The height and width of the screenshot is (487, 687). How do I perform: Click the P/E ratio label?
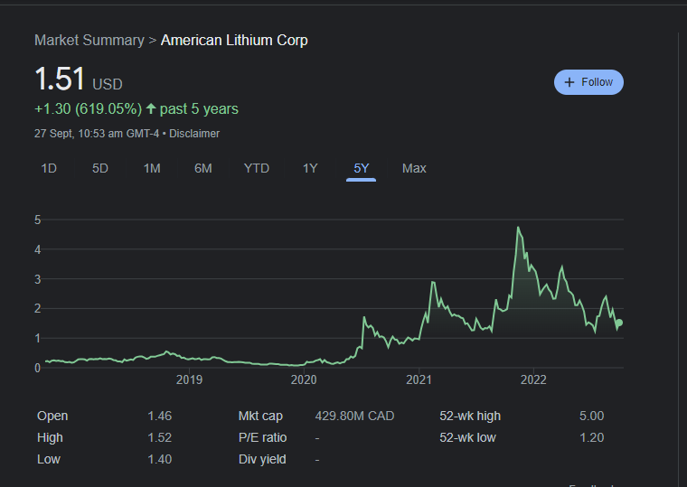[x=262, y=437]
